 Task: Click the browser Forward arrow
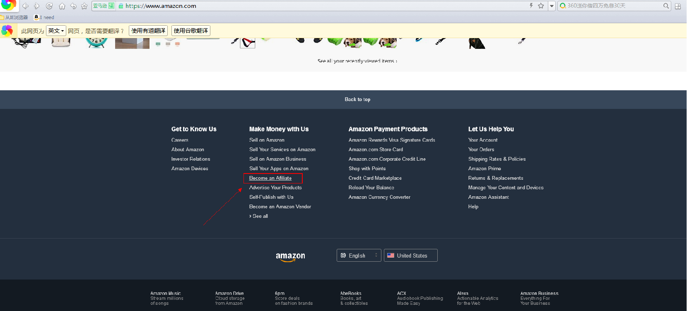37,6
